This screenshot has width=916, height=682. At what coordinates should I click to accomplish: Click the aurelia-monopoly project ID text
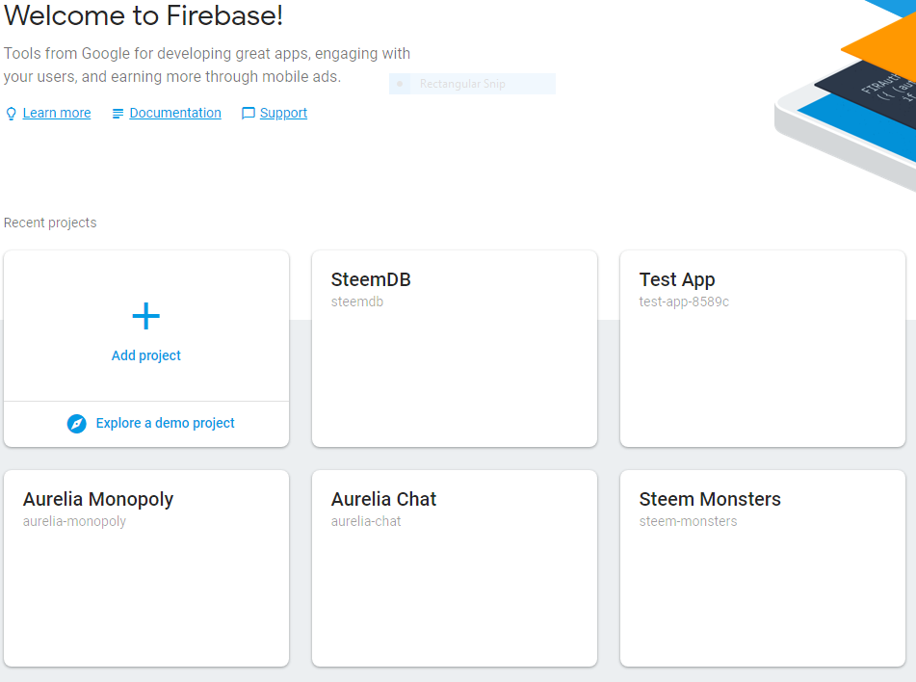(74, 521)
